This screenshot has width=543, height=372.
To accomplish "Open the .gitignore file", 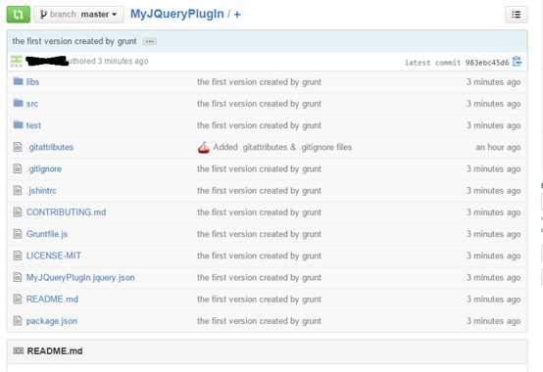I will 45,169.
